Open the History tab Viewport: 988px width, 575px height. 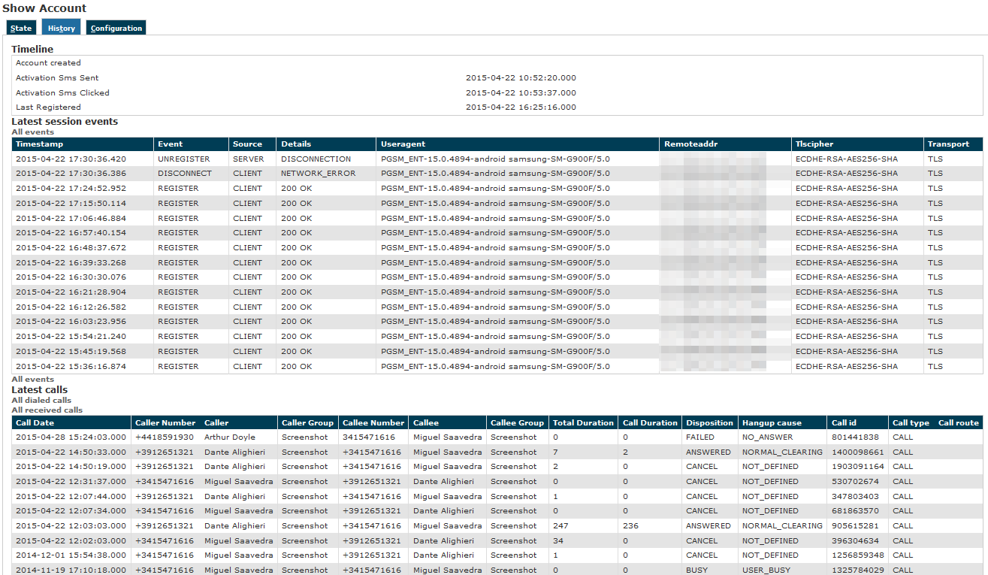62,28
